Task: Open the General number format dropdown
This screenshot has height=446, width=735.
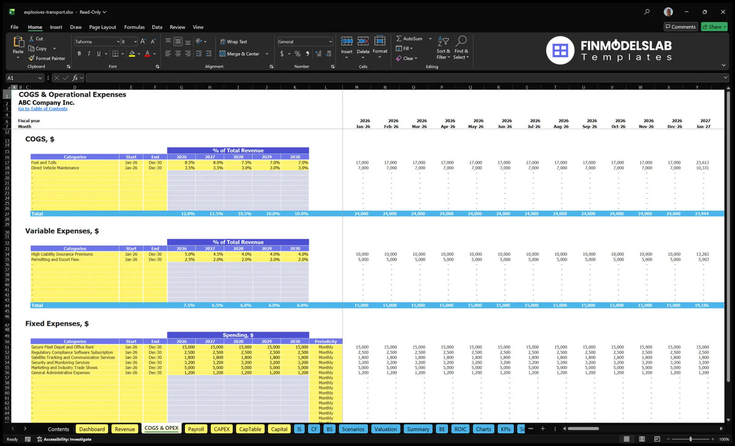Action: [x=330, y=42]
